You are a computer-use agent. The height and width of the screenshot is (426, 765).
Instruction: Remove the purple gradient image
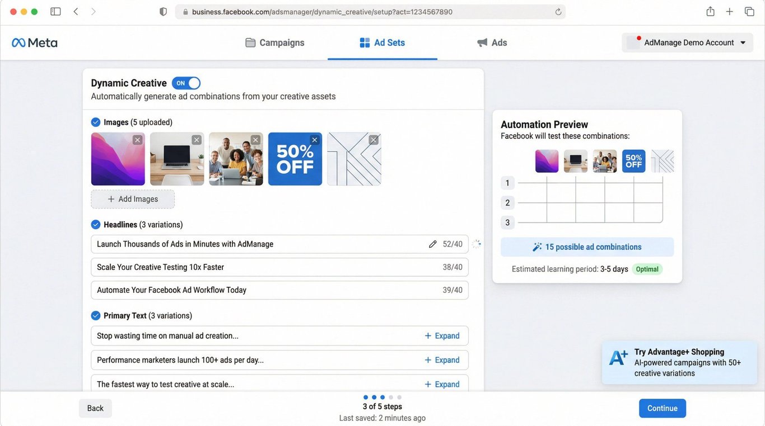click(x=137, y=140)
